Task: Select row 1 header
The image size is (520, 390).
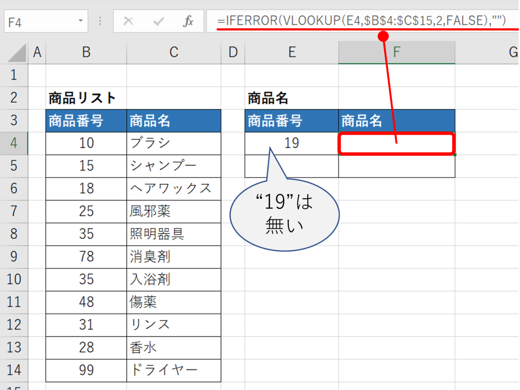Action: tap(14, 75)
